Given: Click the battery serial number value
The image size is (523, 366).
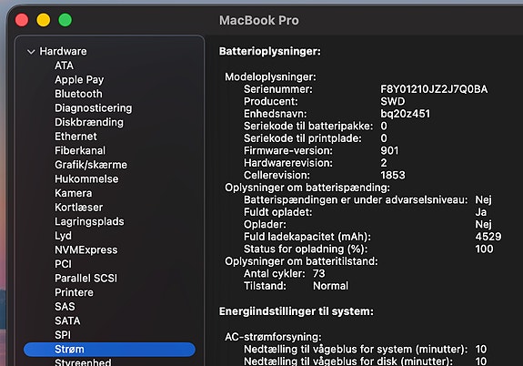Looking at the screenshot, I should pyautogui.click(x=434, y=89).
